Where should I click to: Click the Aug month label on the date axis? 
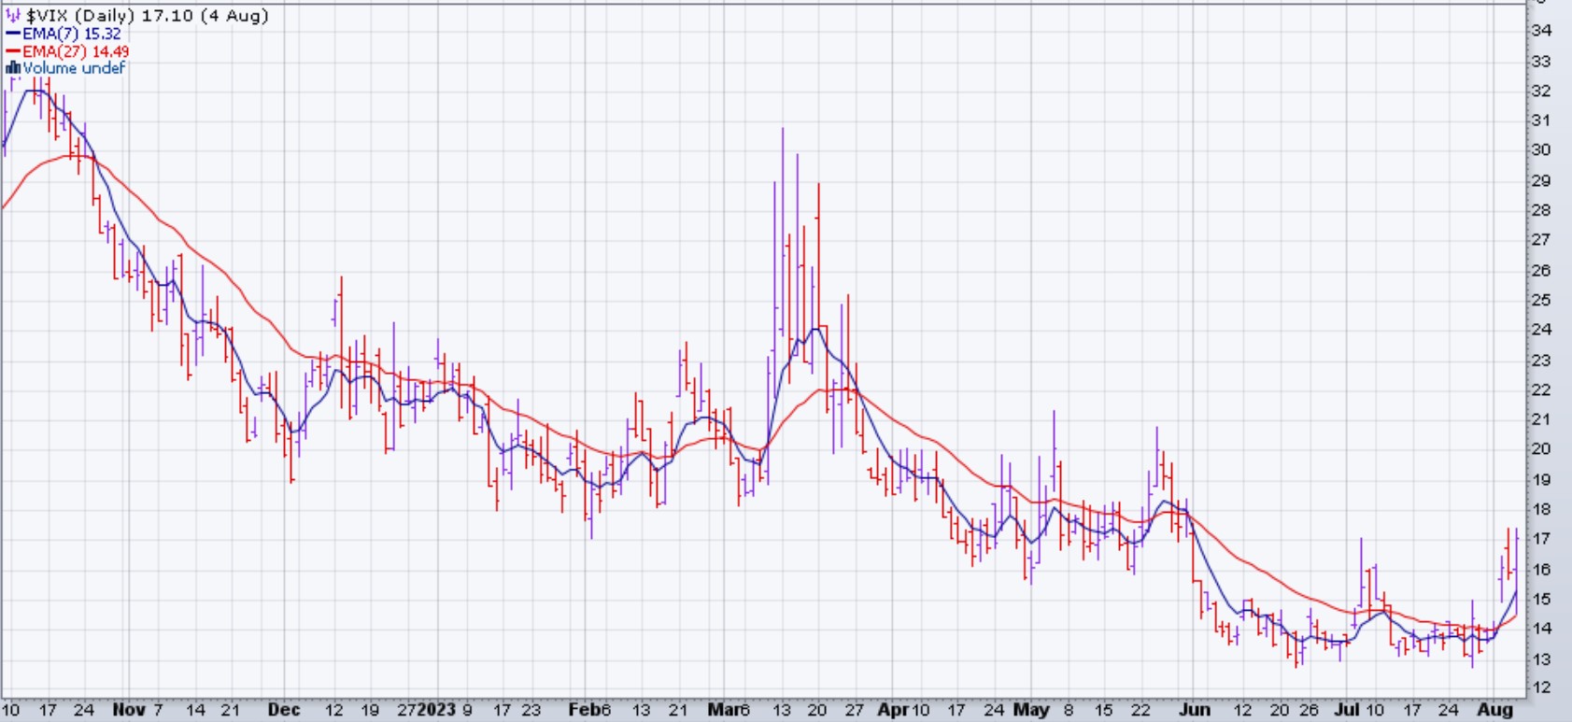tap(1494, 710)
